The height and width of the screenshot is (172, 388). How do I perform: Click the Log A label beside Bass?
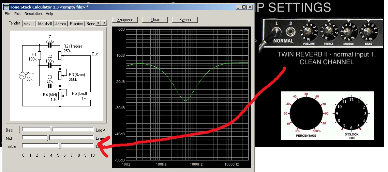click(101, 130)
